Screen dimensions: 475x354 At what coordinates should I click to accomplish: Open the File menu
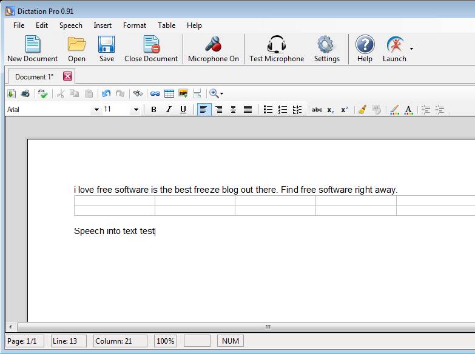click(19, 25)
